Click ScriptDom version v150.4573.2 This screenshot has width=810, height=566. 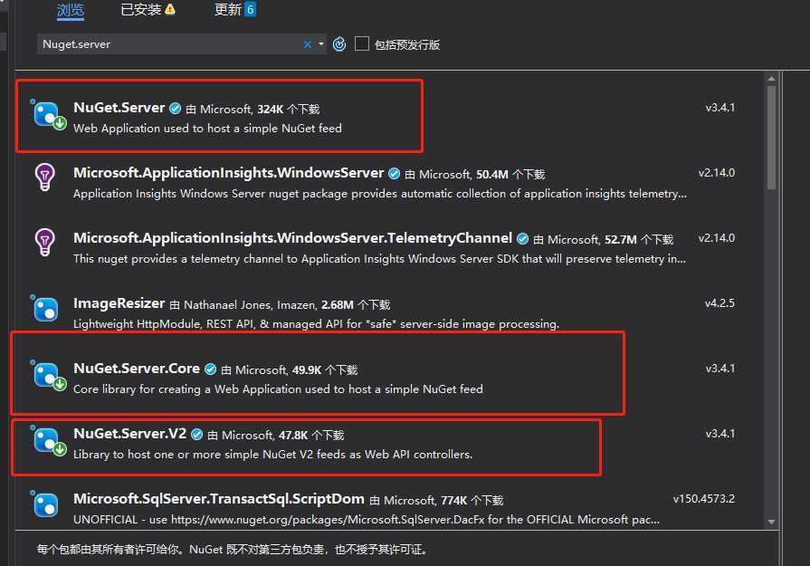pos(703,498)
